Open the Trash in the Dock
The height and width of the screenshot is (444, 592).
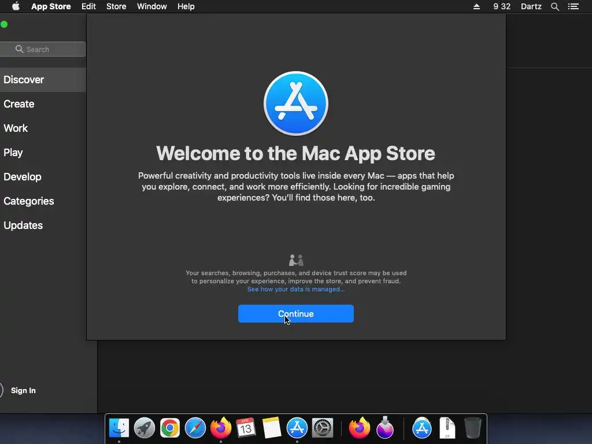point(473,428)
